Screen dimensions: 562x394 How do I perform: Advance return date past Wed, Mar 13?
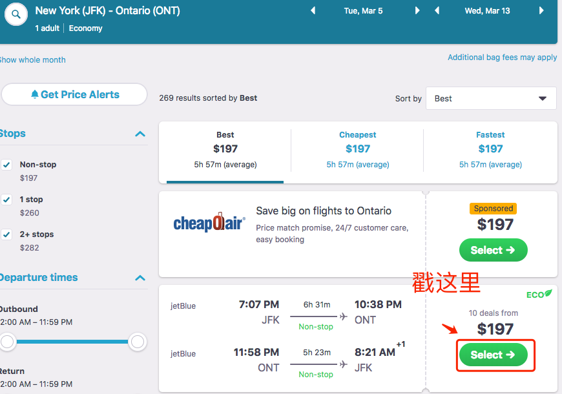(541, 10)
